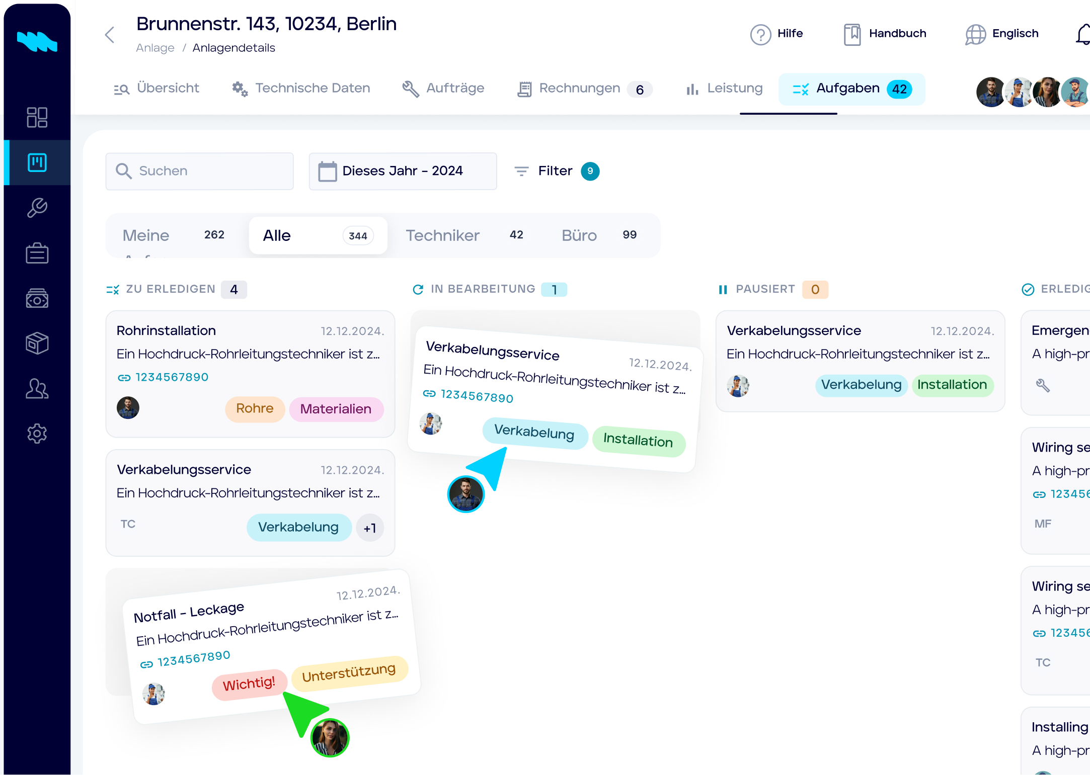Open the dashboard grid icon in sidebar
This screenshot has width=1090, height=775.
point(37,117)
